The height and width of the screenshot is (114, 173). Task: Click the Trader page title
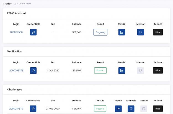[x=7, y=4]
